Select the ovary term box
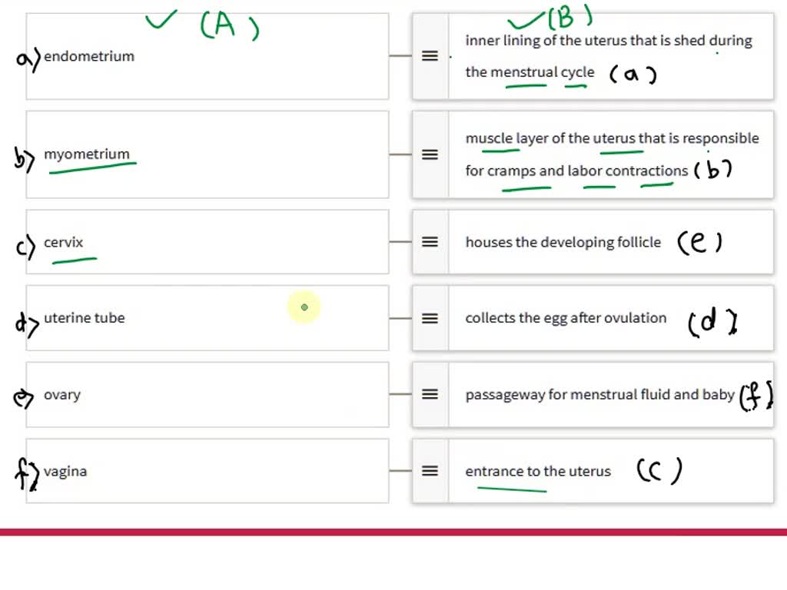Image resolution: width=787 pixels, height=590 pixels. click(x=207, y=394)
